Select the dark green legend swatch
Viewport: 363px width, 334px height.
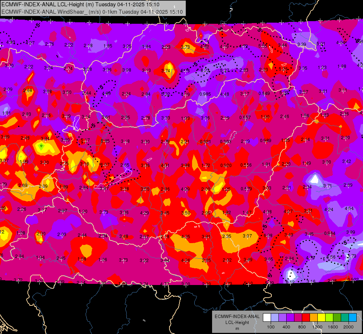[337, 317]
